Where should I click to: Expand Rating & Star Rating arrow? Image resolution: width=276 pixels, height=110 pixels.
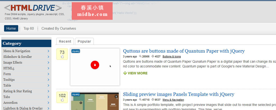click(48, 91)
